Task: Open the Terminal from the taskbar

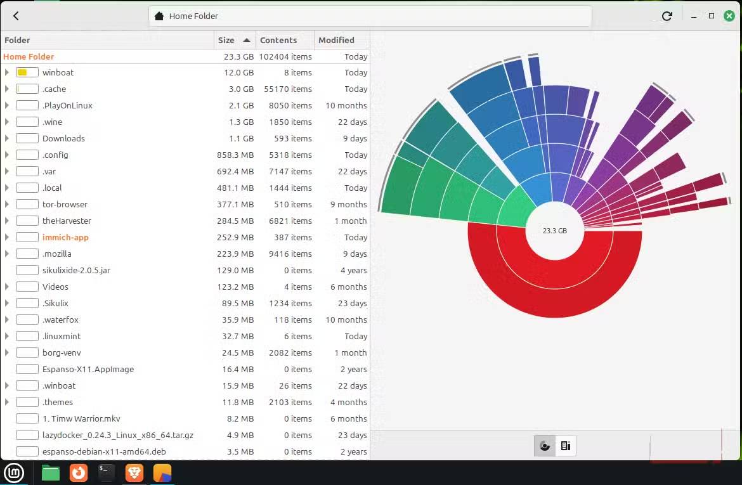Action: point(107,472)
